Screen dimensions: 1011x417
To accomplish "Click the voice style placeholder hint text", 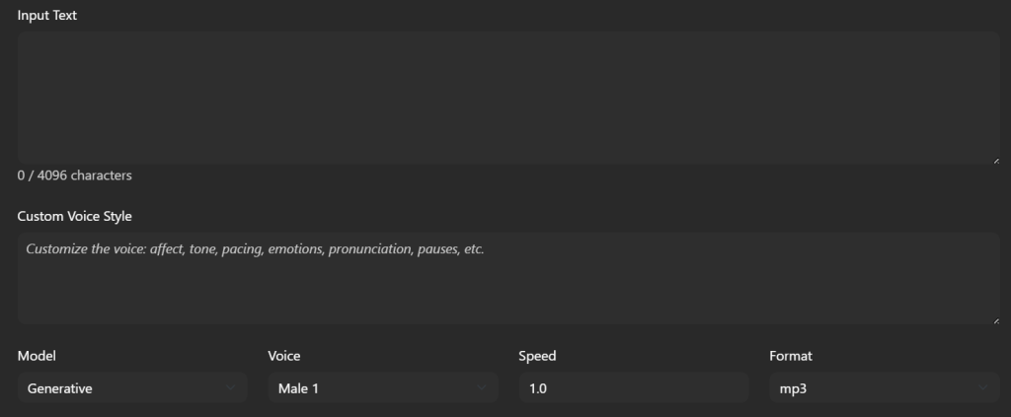I will pos(255,249).
